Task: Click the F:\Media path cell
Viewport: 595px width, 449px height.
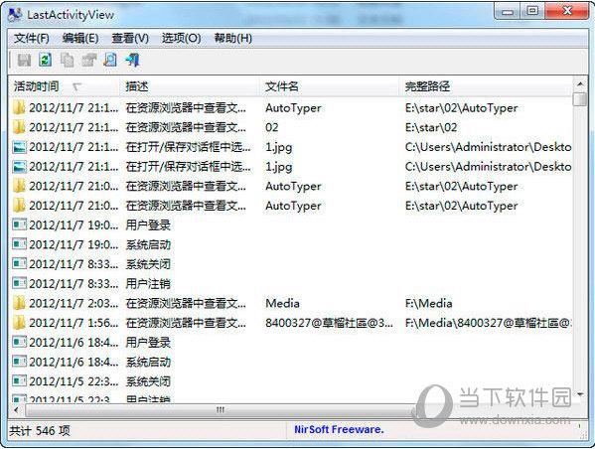Action: tap(428, 303)
